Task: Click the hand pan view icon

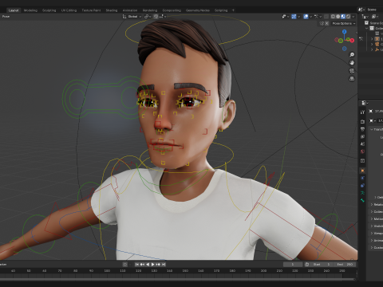Action: click(x=352, y=63)
